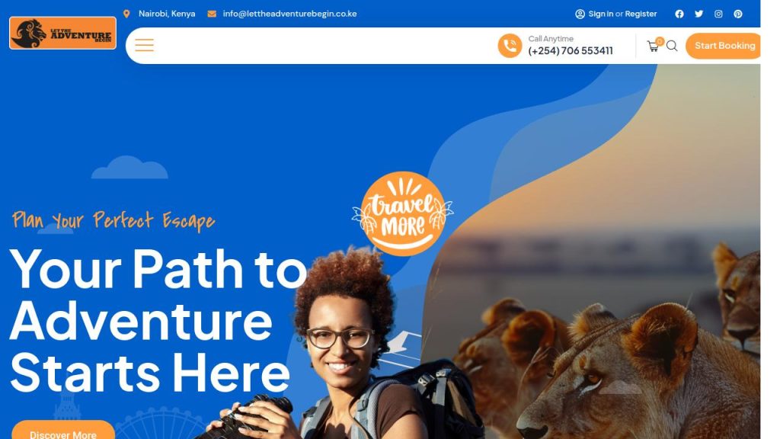Open the Pinterest social icon
The width and height of the screenshot is (780, 439).
click(x=737, y=14)
